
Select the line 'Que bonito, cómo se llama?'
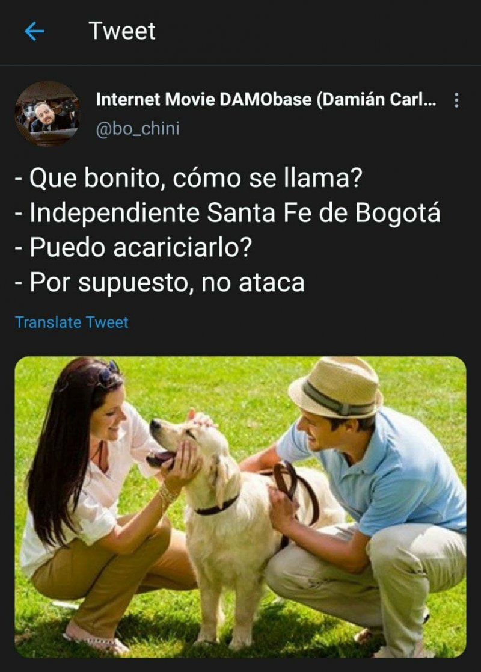189,177
